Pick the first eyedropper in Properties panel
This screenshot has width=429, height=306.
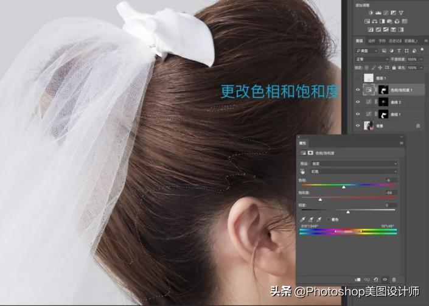tap(304, 220)
